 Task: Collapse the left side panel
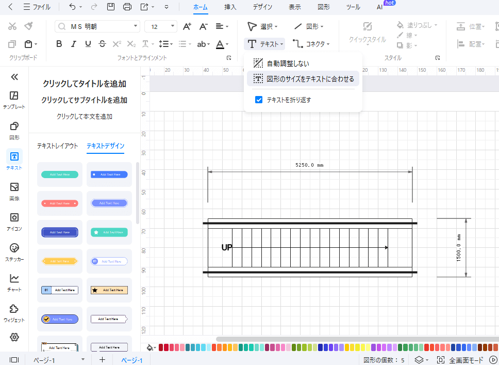[x=14, y=77]
